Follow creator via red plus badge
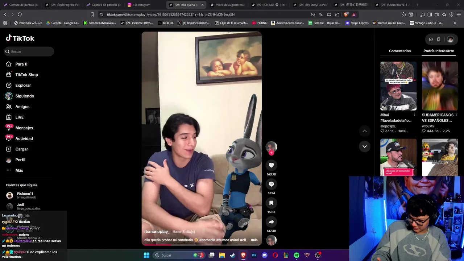The width and height of the screenshot is (464, 261). coord(271,153)
